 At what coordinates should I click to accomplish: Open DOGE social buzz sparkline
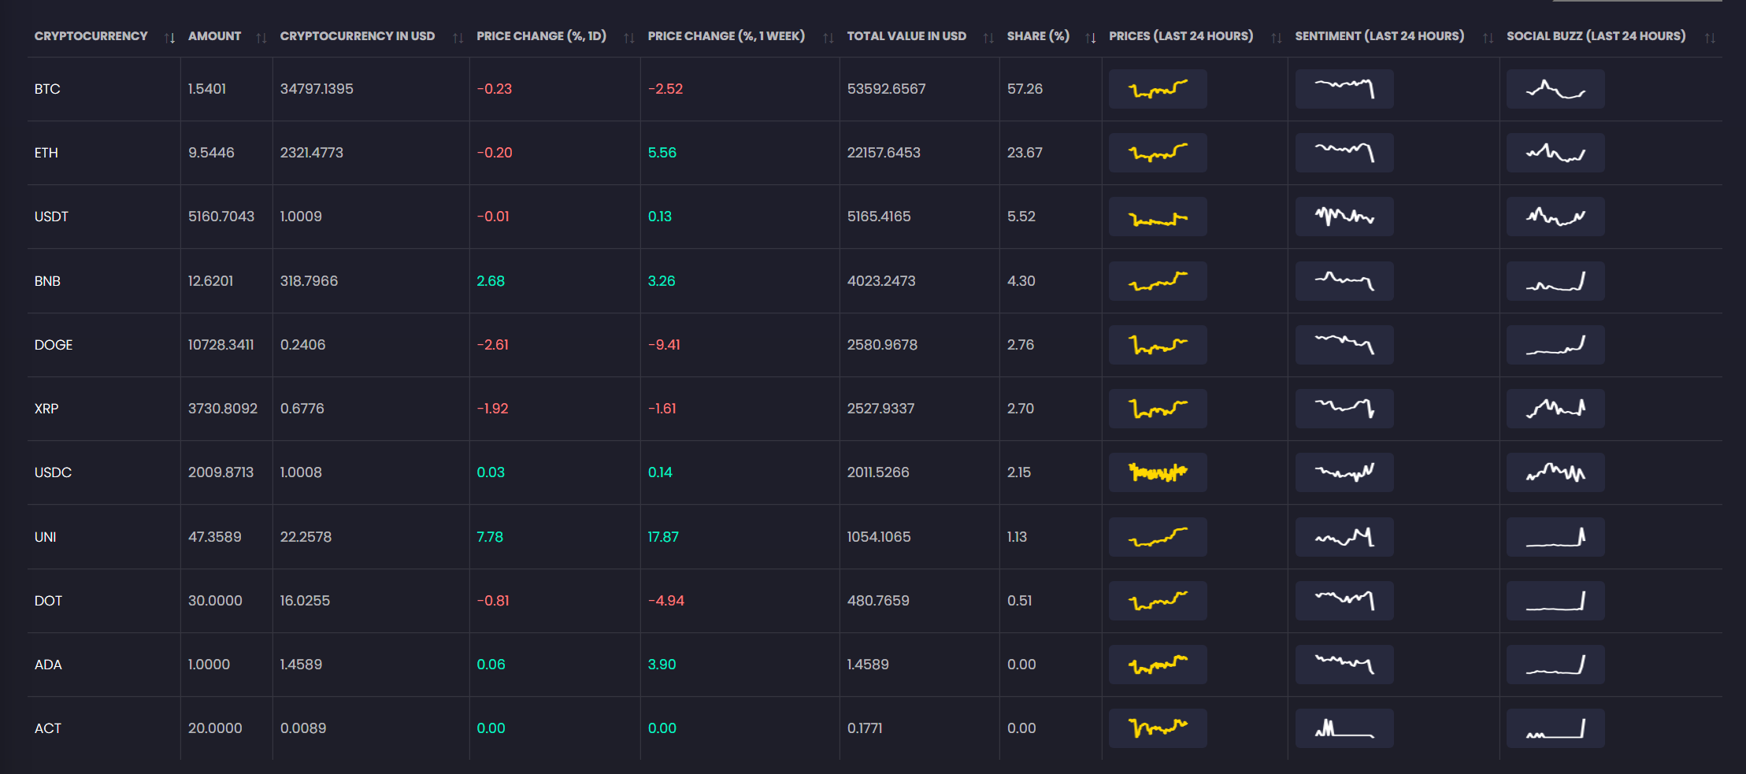tap(1555, 345)
